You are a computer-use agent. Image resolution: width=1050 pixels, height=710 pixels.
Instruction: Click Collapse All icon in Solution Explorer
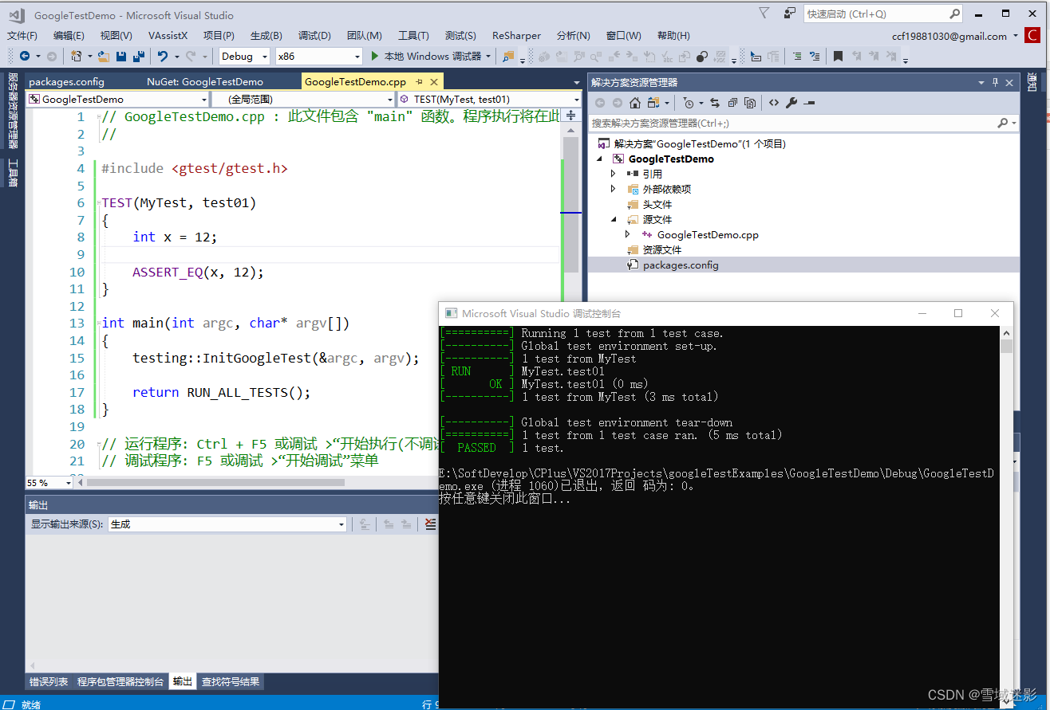point(732,103)
